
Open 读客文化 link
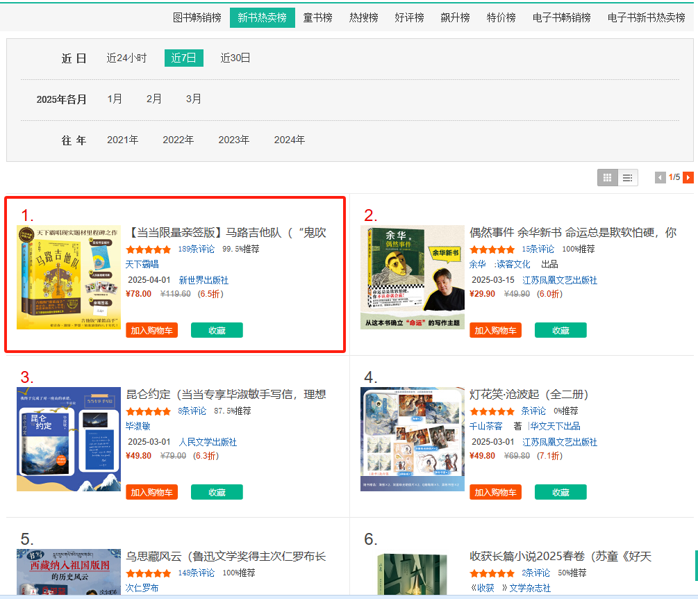coord(513,265)
